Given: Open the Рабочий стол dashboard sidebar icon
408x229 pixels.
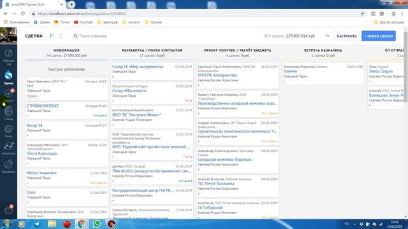Looking at the screenshot, I should pos(8,57).
